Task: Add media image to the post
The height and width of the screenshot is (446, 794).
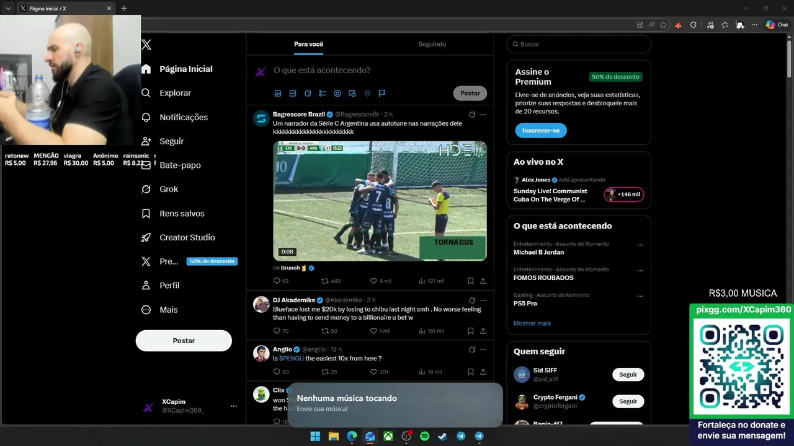Action: (x=278, y=94)
